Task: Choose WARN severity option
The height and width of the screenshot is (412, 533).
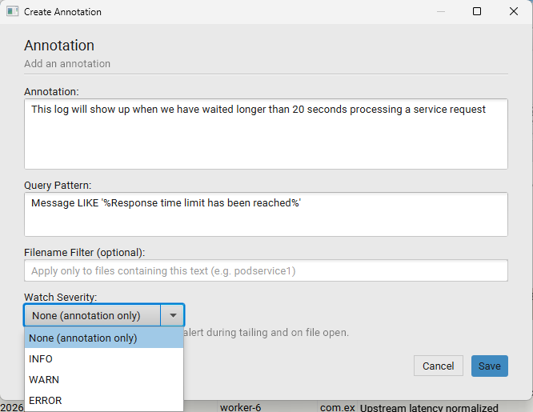Action: (x=104, y=380)
